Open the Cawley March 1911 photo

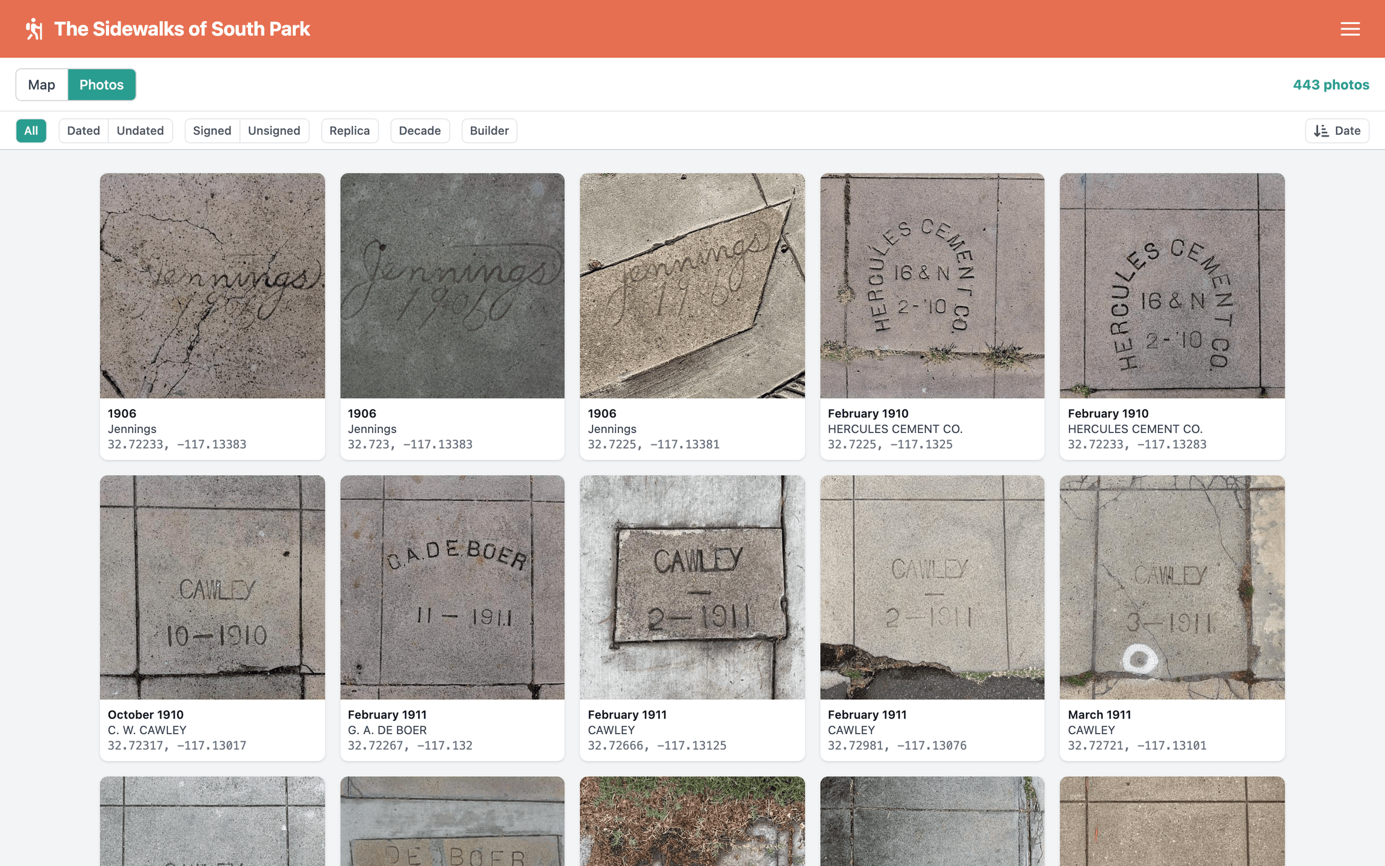(1172, 588)
